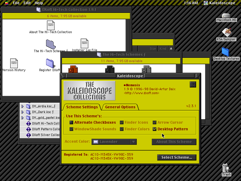Select the Trash icon
This screenshot has width=241, height=181.
(x=226, y=168)
